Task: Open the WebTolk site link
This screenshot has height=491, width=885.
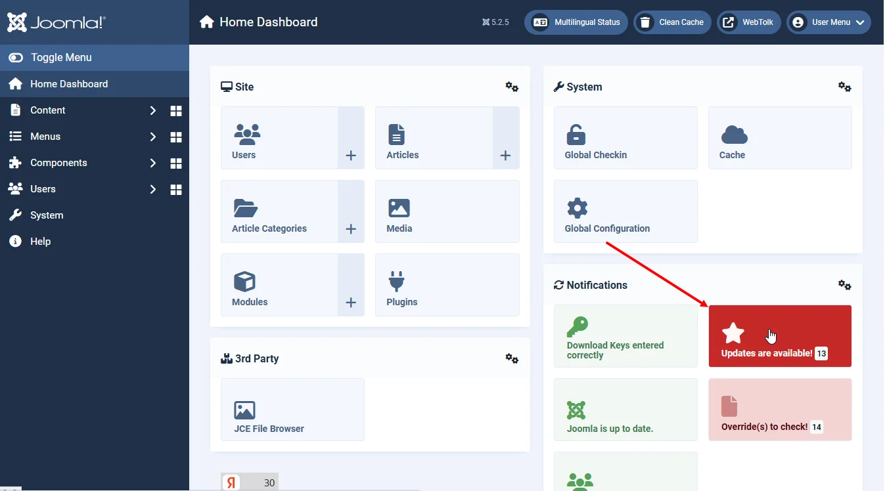Action: pos(749,22)
